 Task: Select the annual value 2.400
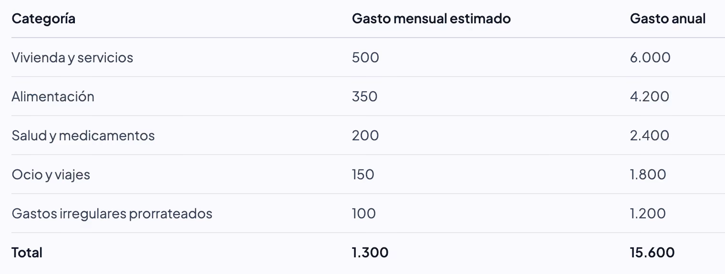pyautogui.click(x=650, y=136)
